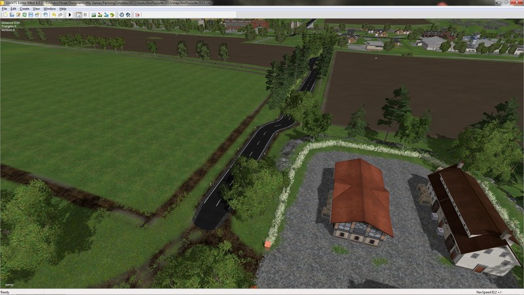The height and width of the screenshot is (295, 524).
Task: Select the terrain sculpt mode icon
Action: pos(92,14)
